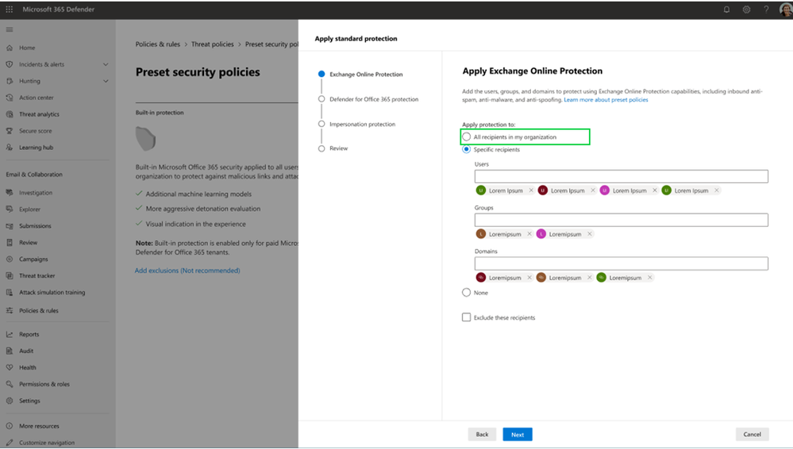Click the Back button
The image size is (793, 449).
coord(482,435)
